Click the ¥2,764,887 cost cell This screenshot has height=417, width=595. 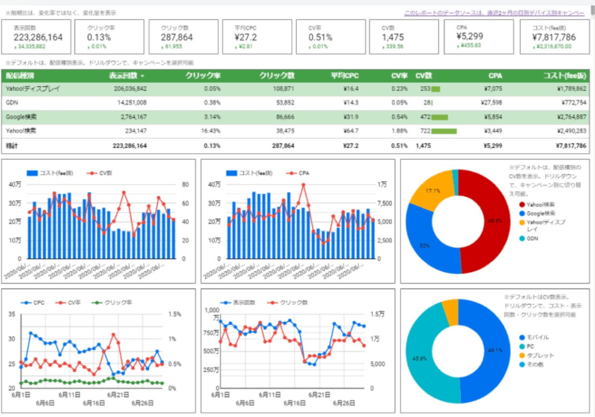[572, 117]
